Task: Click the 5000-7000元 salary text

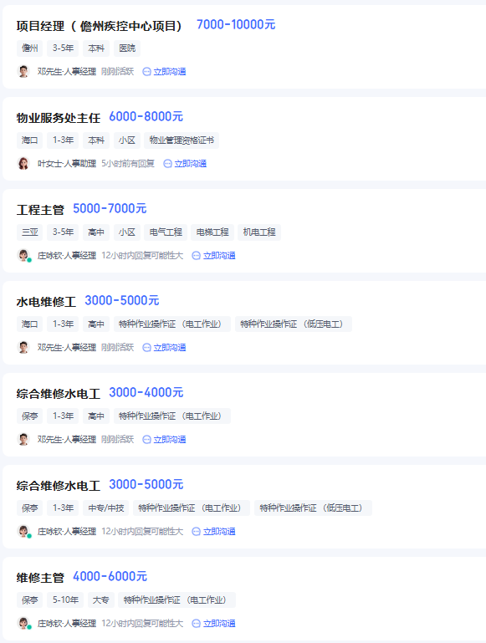Action: 110,208
